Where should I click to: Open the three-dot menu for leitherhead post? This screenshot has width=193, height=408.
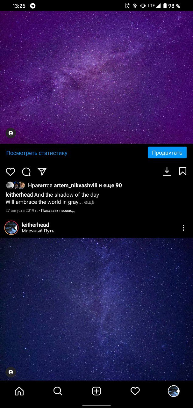[183, 228]
